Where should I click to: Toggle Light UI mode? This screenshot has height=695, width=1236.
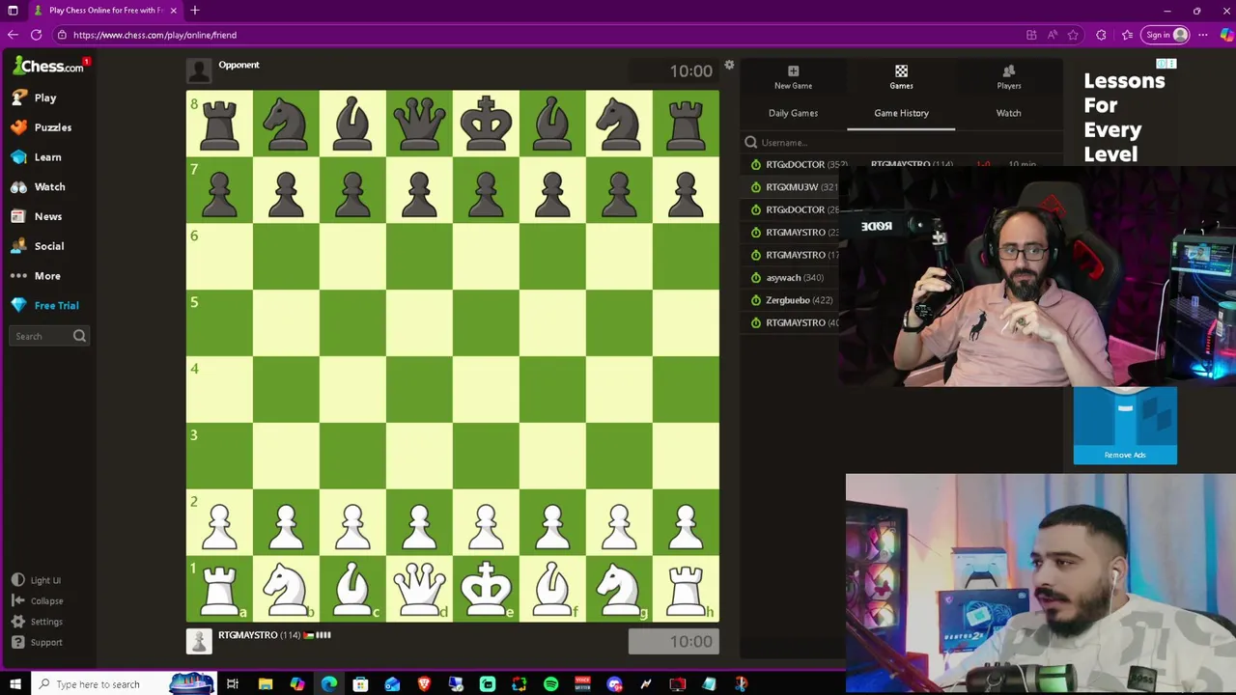36,580
